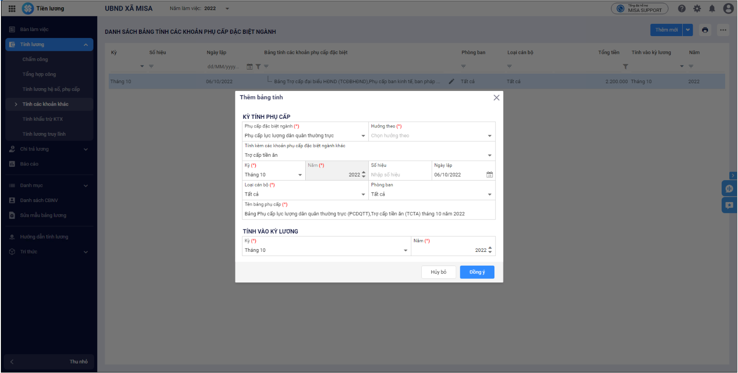The width and height of the screenshot is (738, 373).
Task: Click the MISA SUPPORT button
Action: click(x=640, y=9)
